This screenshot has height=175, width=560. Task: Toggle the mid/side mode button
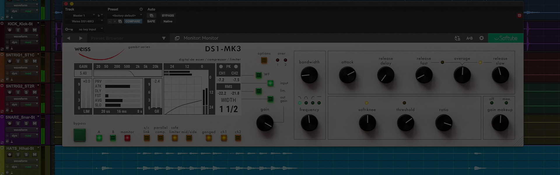point(189,138)
